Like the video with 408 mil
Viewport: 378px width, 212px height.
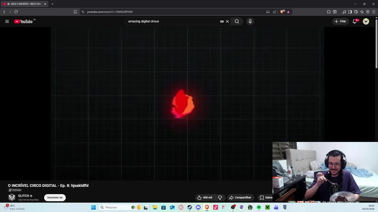point(205,198)
